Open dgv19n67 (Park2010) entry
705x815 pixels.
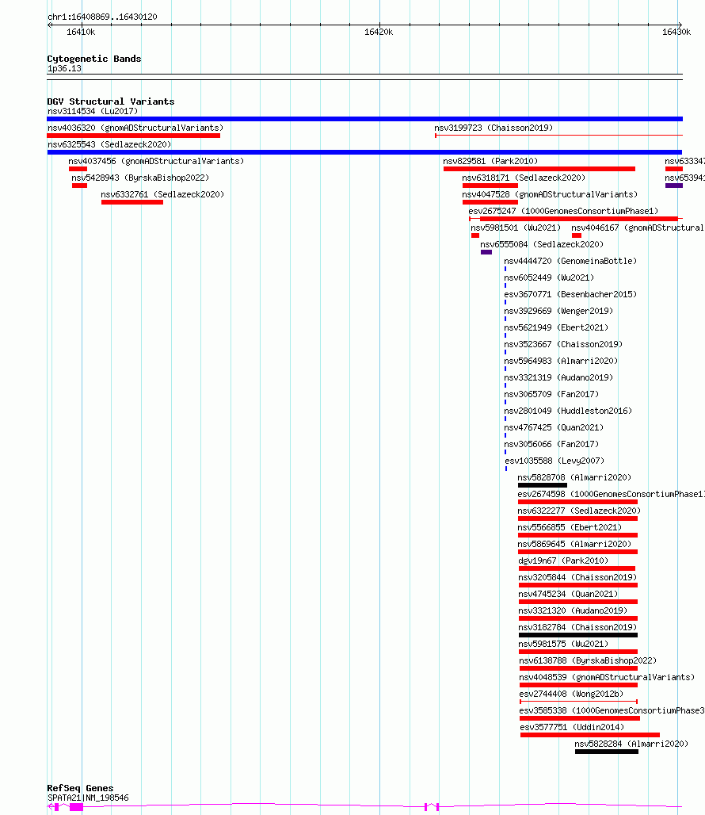[x=563, y=561]
